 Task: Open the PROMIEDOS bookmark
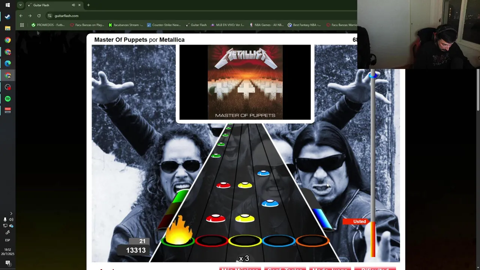[48, 25]
